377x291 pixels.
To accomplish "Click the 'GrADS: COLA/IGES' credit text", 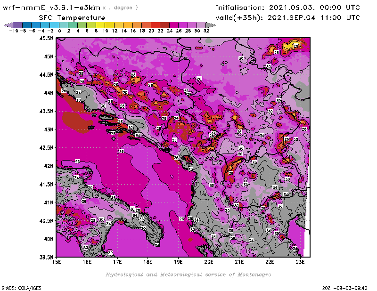I will [x=22, y=288].
